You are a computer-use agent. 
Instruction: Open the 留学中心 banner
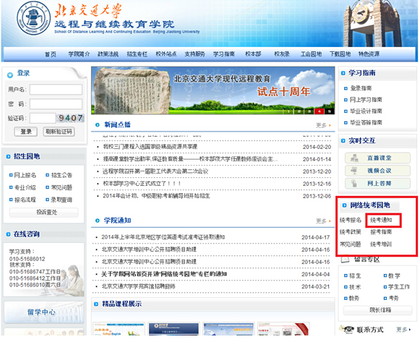coord(44,312)
